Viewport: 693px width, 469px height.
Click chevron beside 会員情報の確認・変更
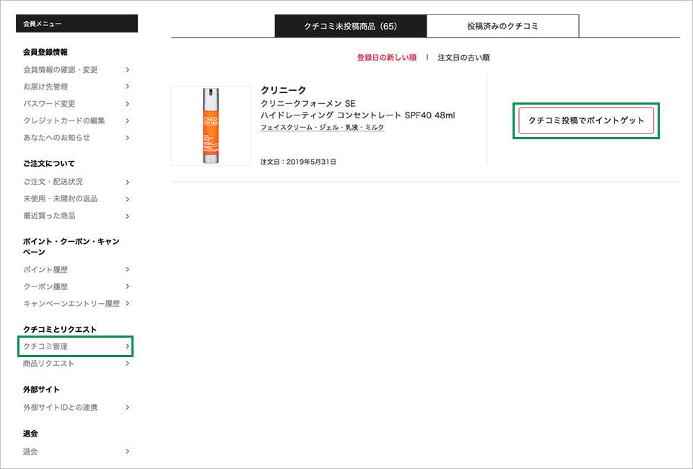(127, 70)
